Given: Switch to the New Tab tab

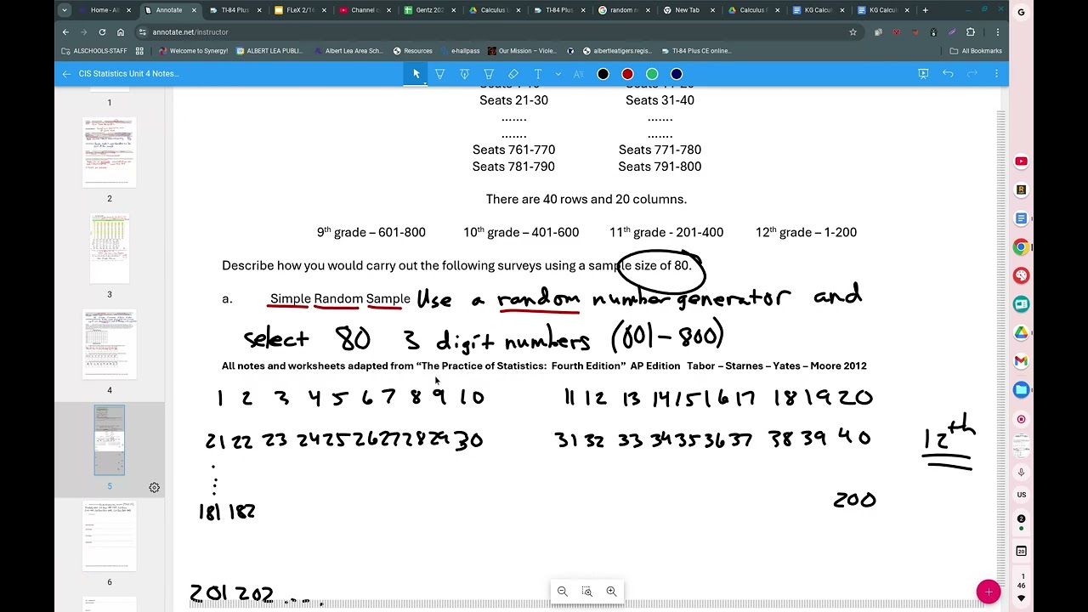Looking at the screenshot, I should pos(688,10).
